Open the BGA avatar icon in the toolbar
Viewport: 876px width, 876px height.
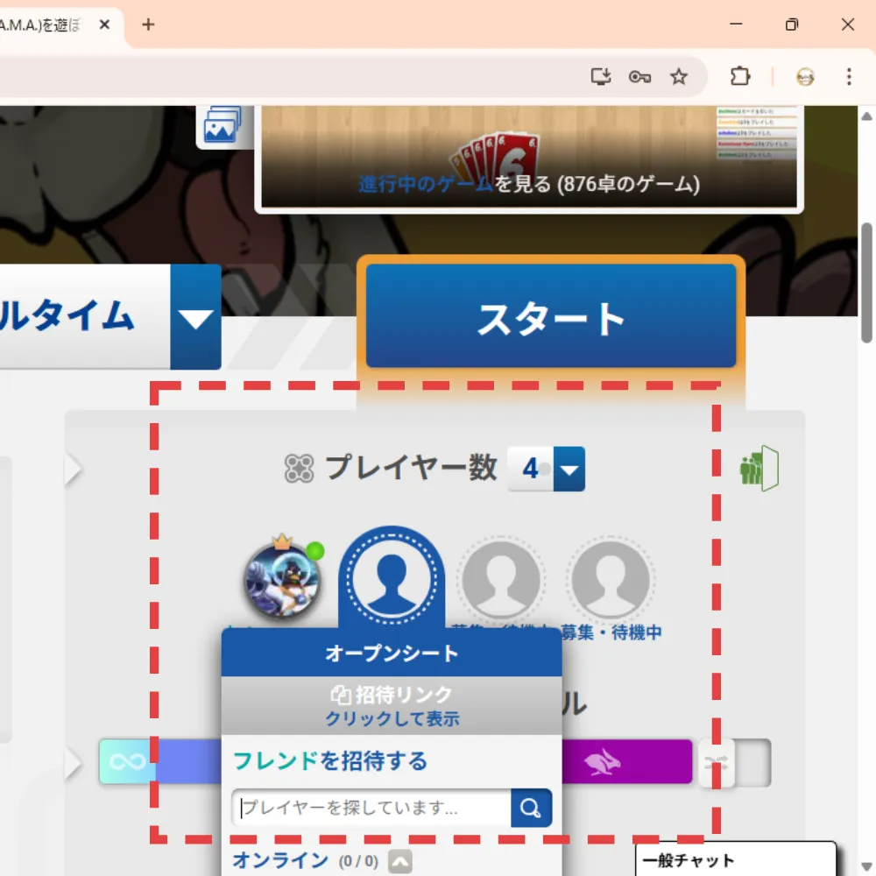[x=803, y=77]
